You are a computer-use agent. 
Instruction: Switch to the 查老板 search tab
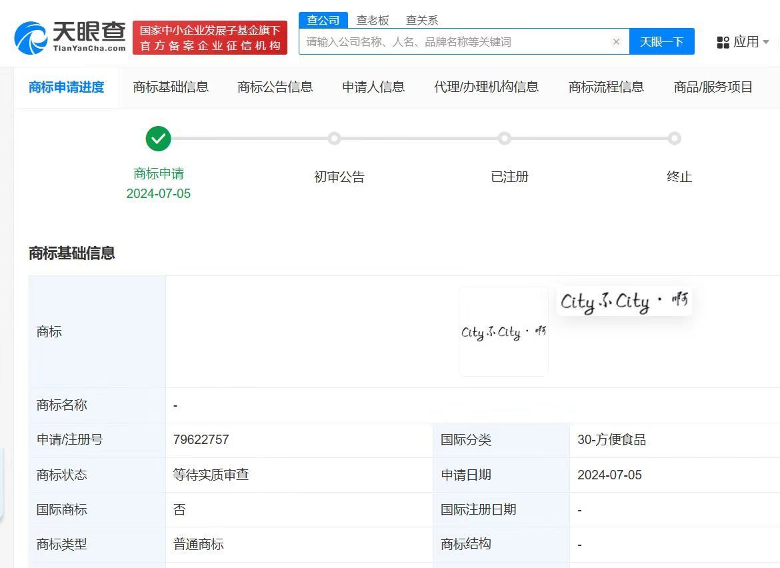click(x=372, y=19)
